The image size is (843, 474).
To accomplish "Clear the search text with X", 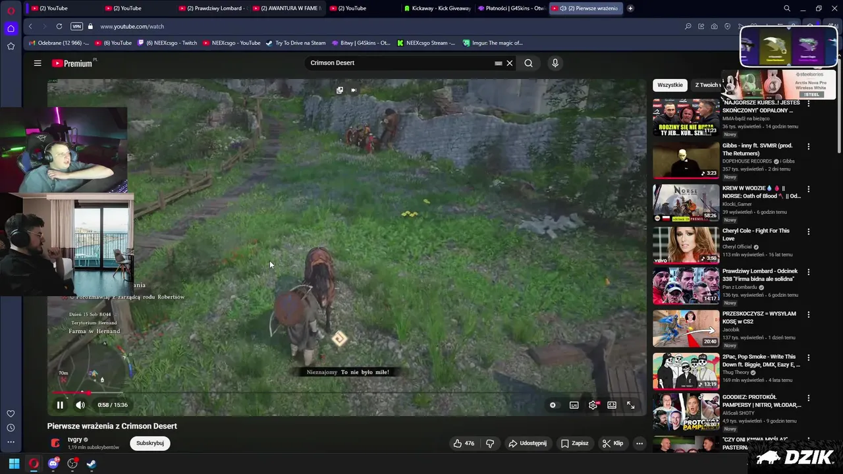I will click(509, 63).
